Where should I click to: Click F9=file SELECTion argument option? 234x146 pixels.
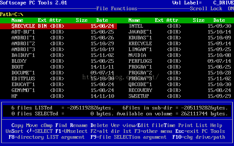coord(128,137)
